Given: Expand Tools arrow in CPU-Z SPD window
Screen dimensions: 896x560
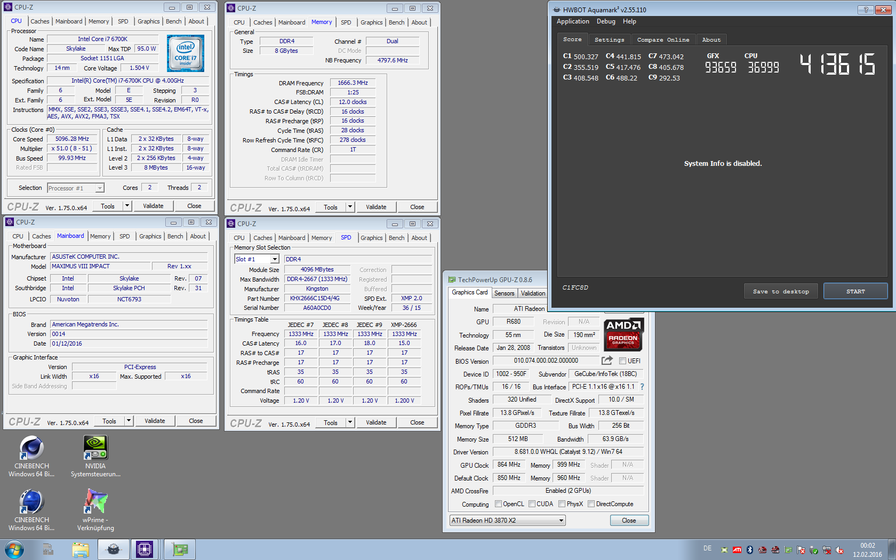Looking at the screenshot, I should [x=350, y=422].
